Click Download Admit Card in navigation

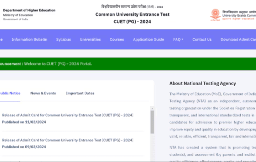pyautogui.click(x=238, y=39)
